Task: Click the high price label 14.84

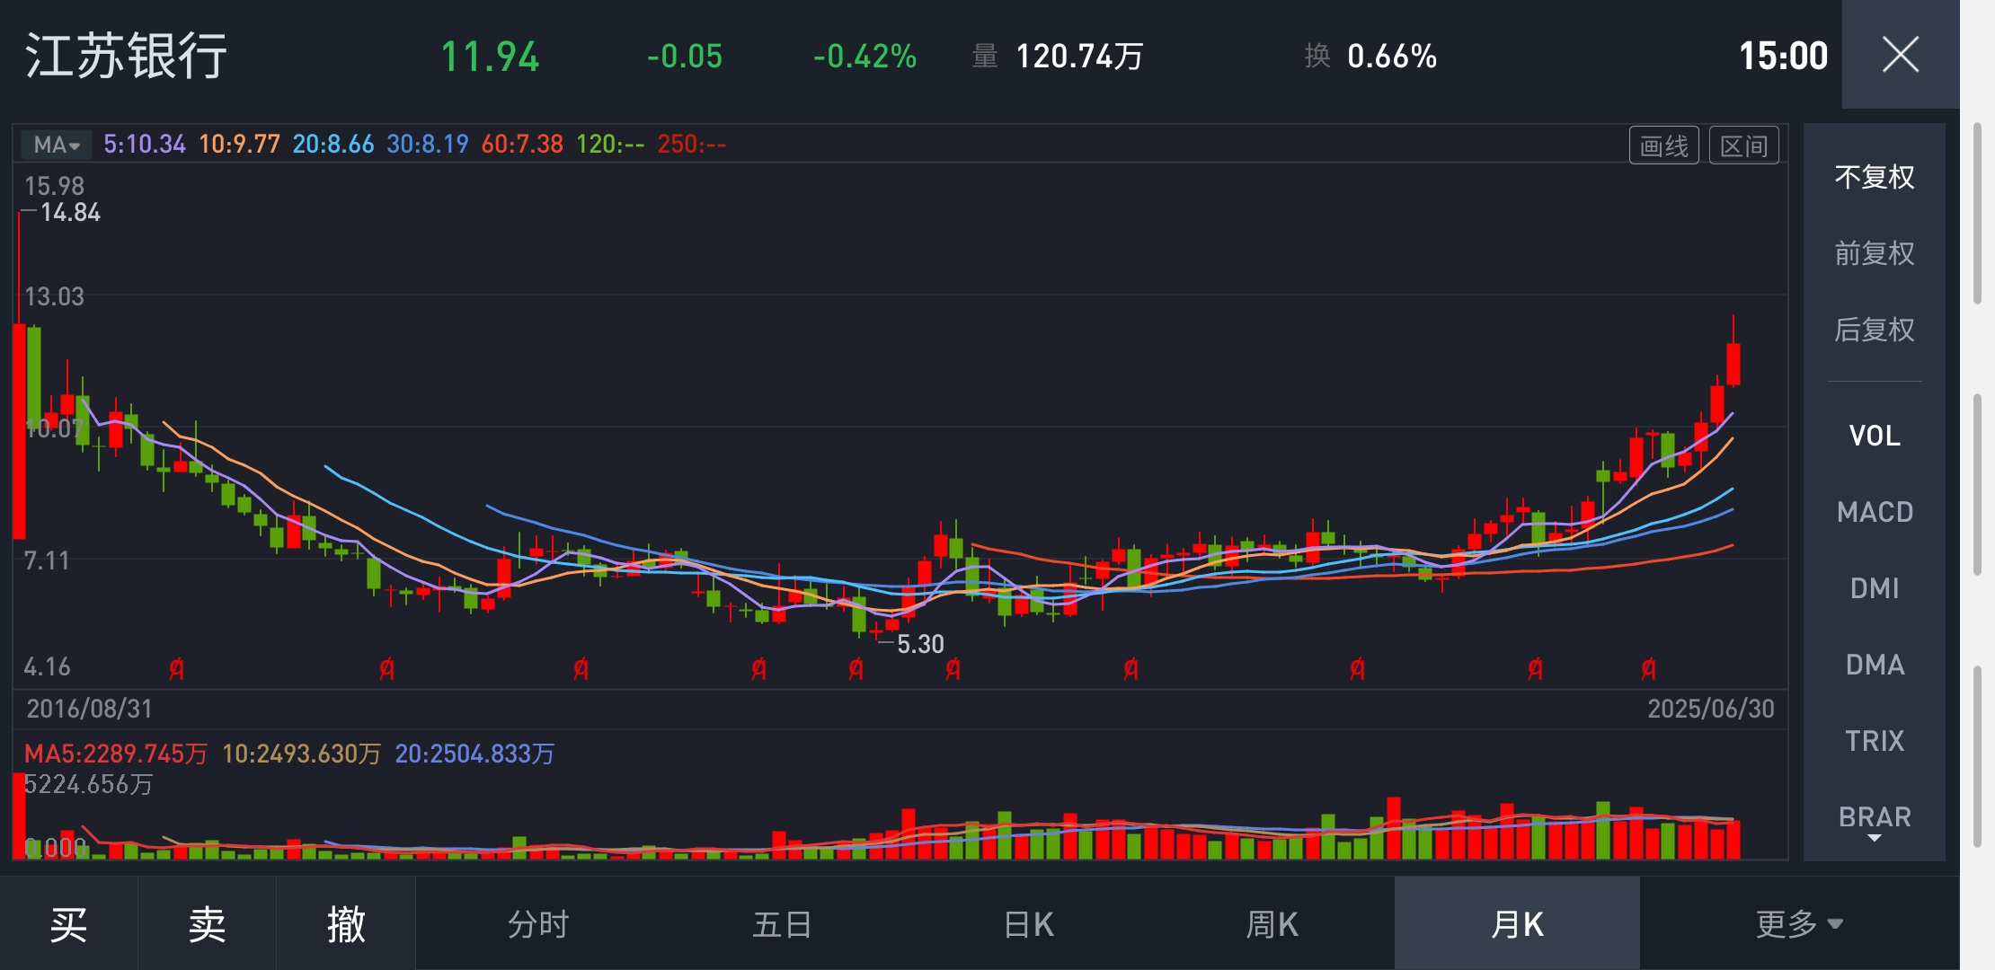Action: [x=70, y=213]
